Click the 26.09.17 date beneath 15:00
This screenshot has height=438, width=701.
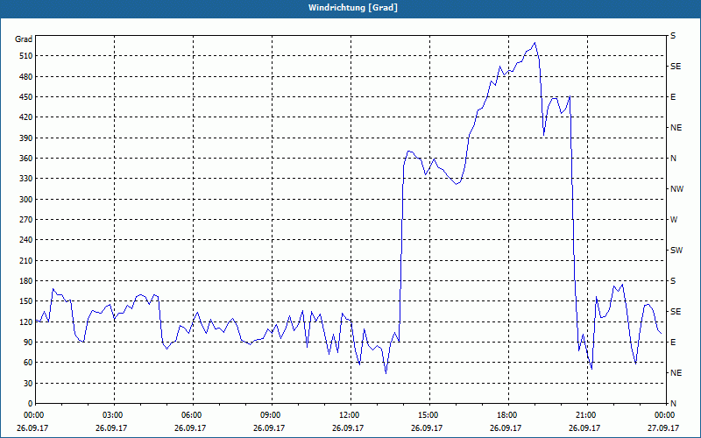pyautogui.click(x=427, y=427)
